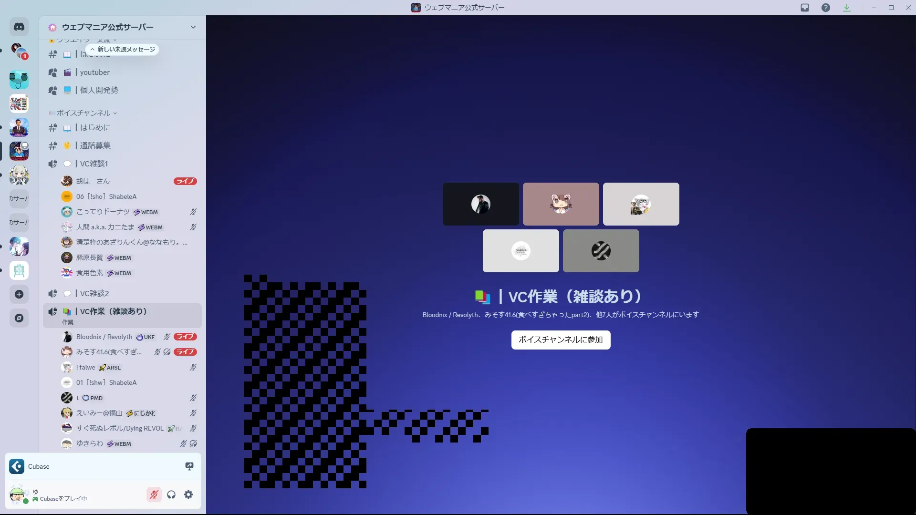The image size is (916, 515).
Task: Open the Inbox icon in title bar
Action: click(x=805, y=8)
